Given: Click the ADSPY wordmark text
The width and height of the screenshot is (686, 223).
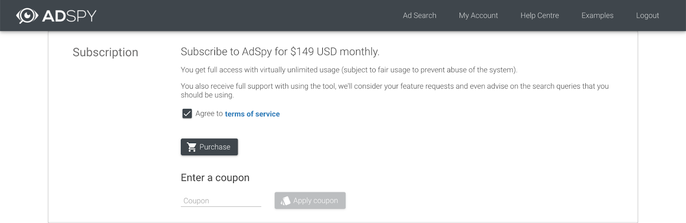Looking at the screenshot, I should tap(69, 16).
